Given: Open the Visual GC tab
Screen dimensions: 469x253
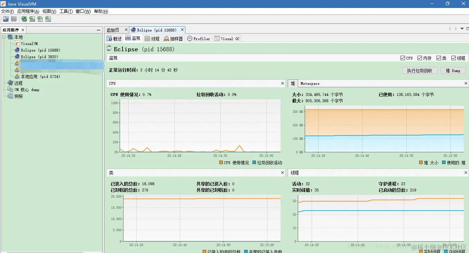Looking at the screenshot, I should tap(227, 38).
